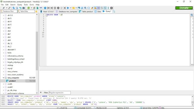Viewport: 194px width, 109px height.
Task: Switch to the Host: 127.0.0.1 tab
Action: point(47,12)
